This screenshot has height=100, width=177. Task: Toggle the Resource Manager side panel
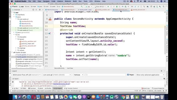(x=10, y=27)
